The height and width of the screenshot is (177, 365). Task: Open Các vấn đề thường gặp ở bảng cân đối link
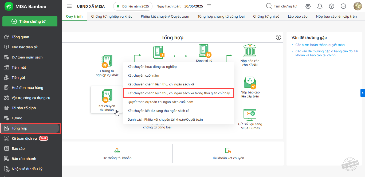(327, 53)
